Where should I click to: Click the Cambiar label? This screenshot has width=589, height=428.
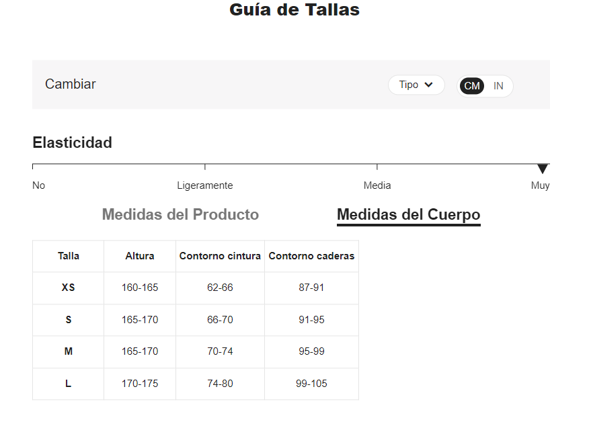[x=71, y=84]
